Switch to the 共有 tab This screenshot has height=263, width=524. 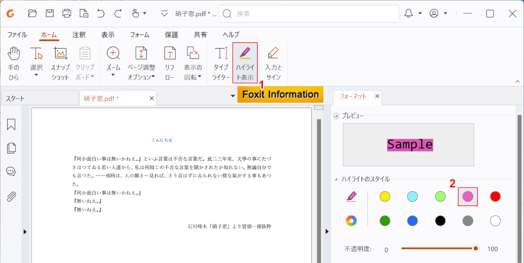pyautogui.click(x=200, y=35)
